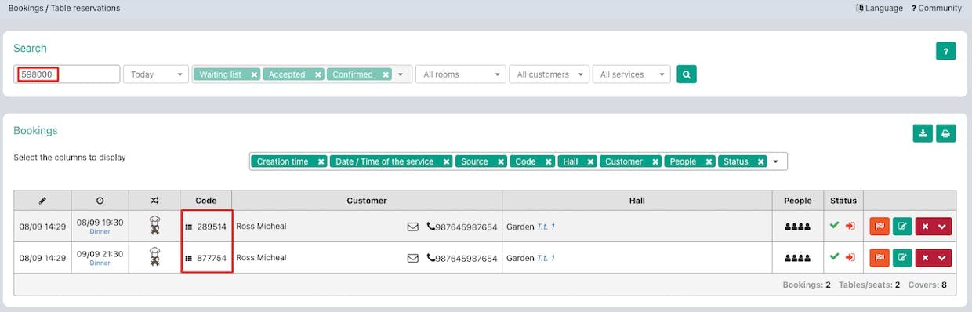Print the bookings list
972x312 pixels.
946,133
